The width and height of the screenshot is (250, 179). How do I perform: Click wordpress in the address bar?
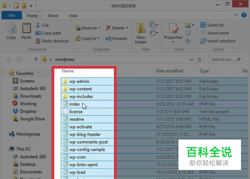click(x=65, y=59)
